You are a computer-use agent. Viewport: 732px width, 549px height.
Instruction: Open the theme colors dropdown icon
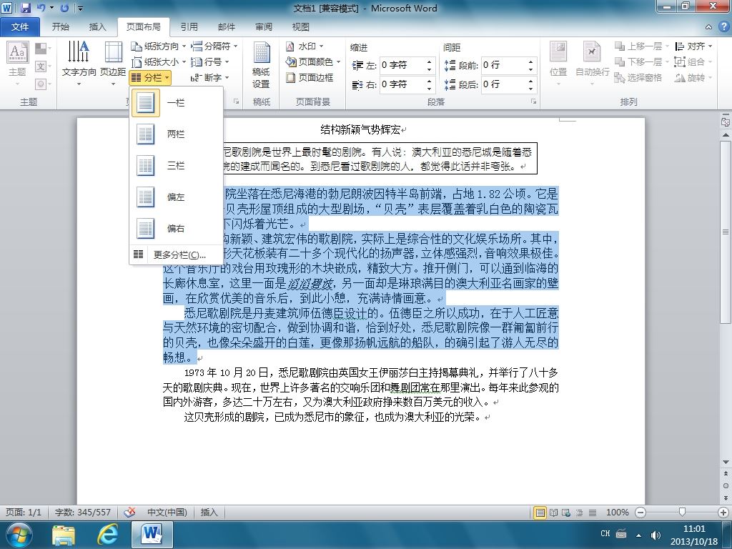pyautogui.click(x=43, y=49)
